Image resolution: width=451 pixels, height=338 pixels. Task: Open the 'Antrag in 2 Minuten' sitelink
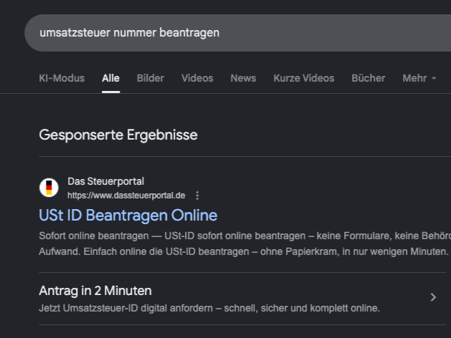click(95, 291)
